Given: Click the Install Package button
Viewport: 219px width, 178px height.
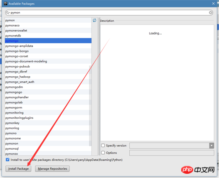Looking at the screenshot, I should [18, 168].
